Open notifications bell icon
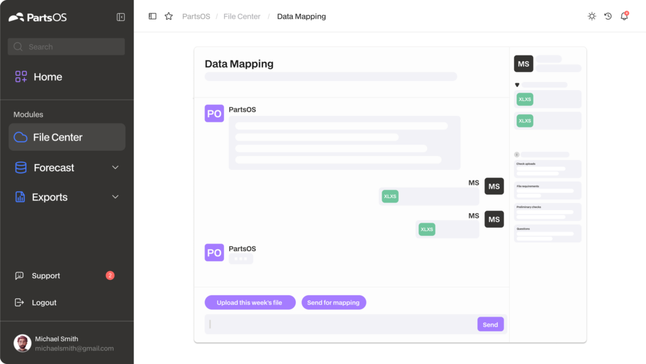The height and width of the screenshot is (364, 646). (x=625, y=16)
